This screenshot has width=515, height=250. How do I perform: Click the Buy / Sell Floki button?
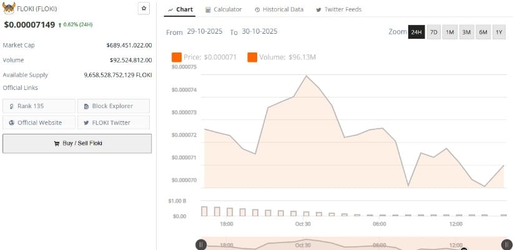point(77,143)
